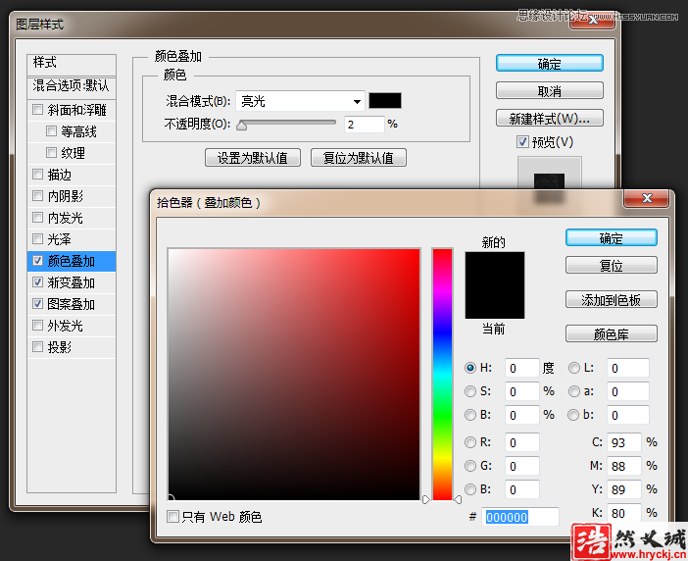688x561 pixels.
Task: Confirm layer style with 确定 button
Action: point(550,63)
